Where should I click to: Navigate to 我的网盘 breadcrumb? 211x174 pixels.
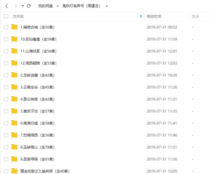pos(46,6)
